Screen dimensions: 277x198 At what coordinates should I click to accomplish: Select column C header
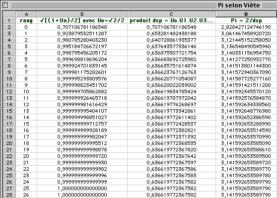tap(171, 14)
